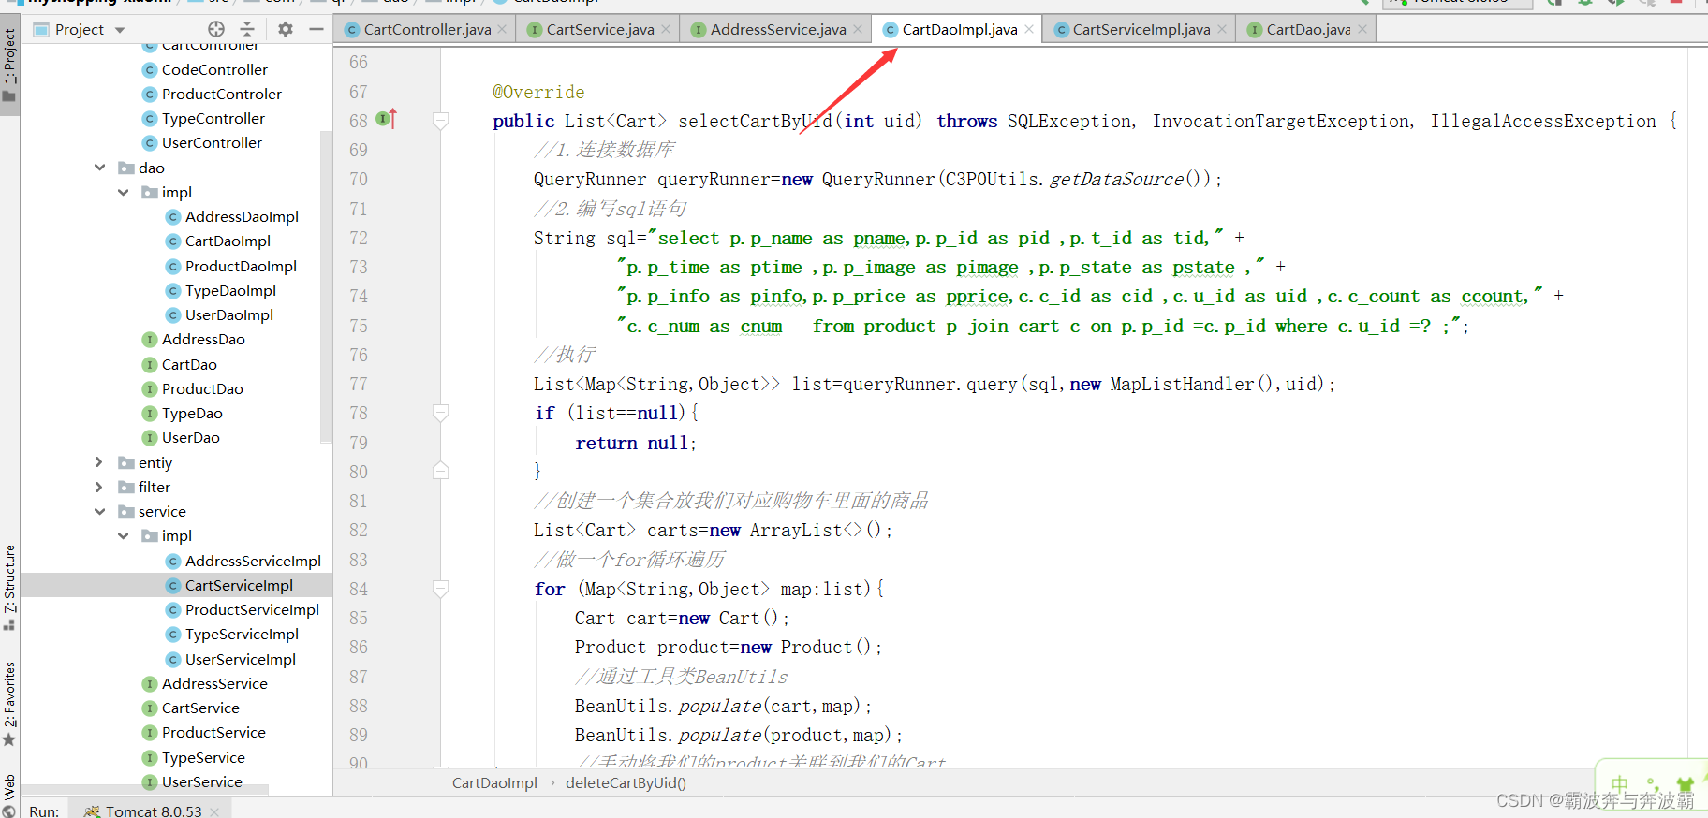The width and height of the screenshot is (1708, 818).
Task: Open AddressServiceImpl class
Action: click(x=253, y=561)
